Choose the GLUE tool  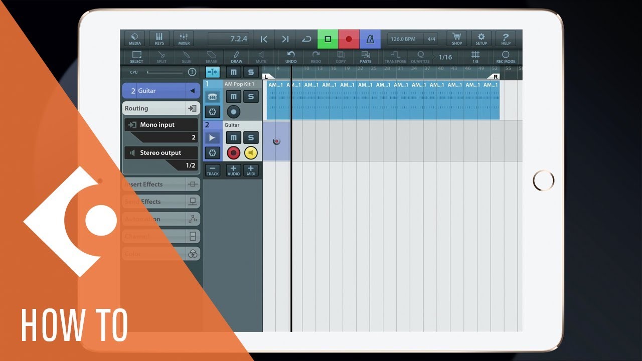tap(187, 57)
